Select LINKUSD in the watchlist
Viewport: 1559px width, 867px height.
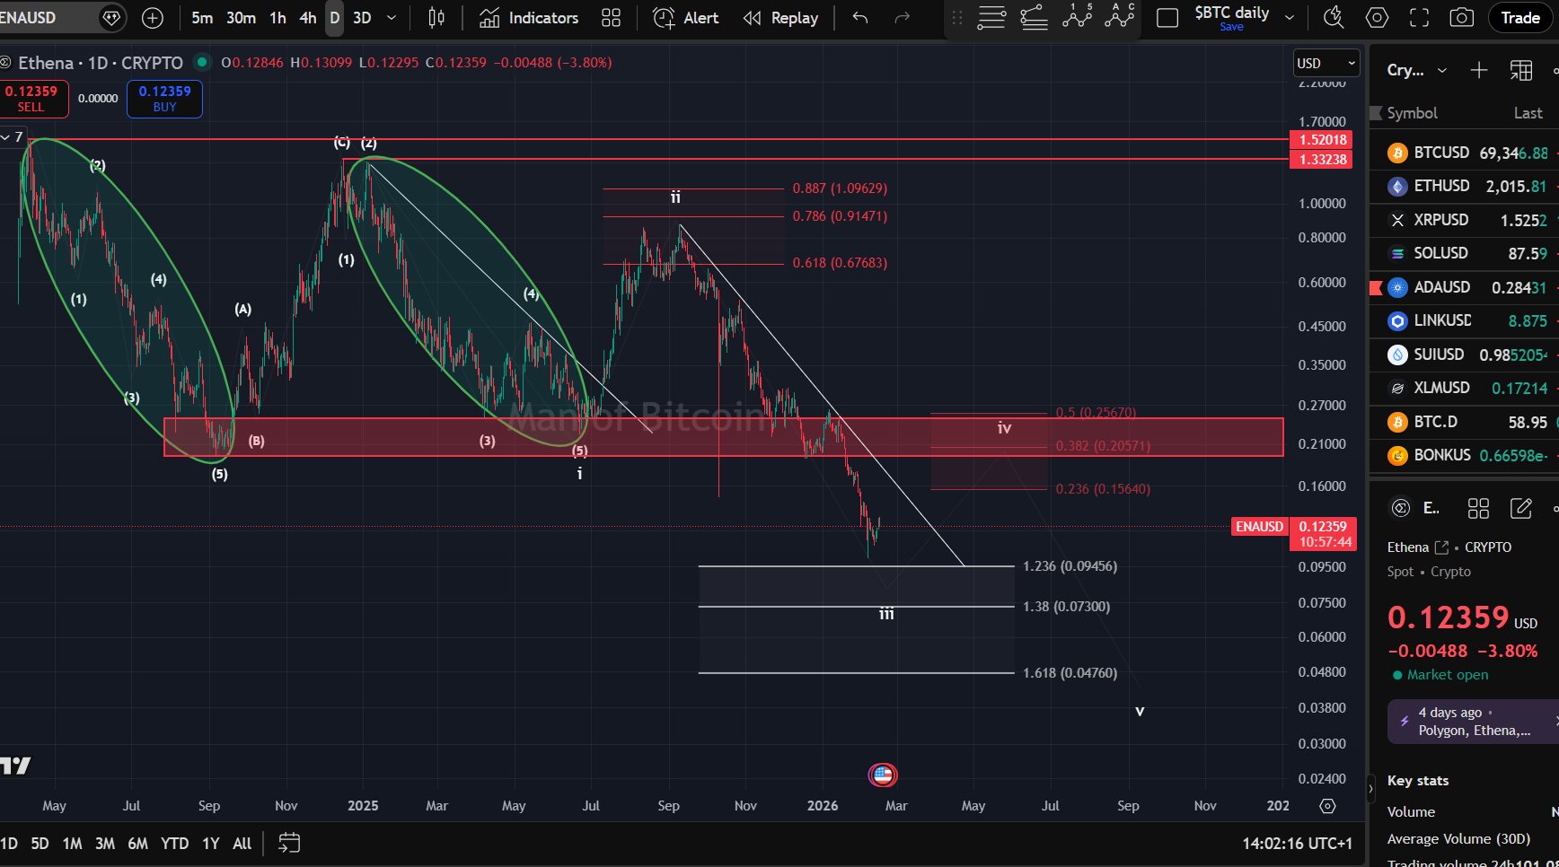tap(1464, 321)
